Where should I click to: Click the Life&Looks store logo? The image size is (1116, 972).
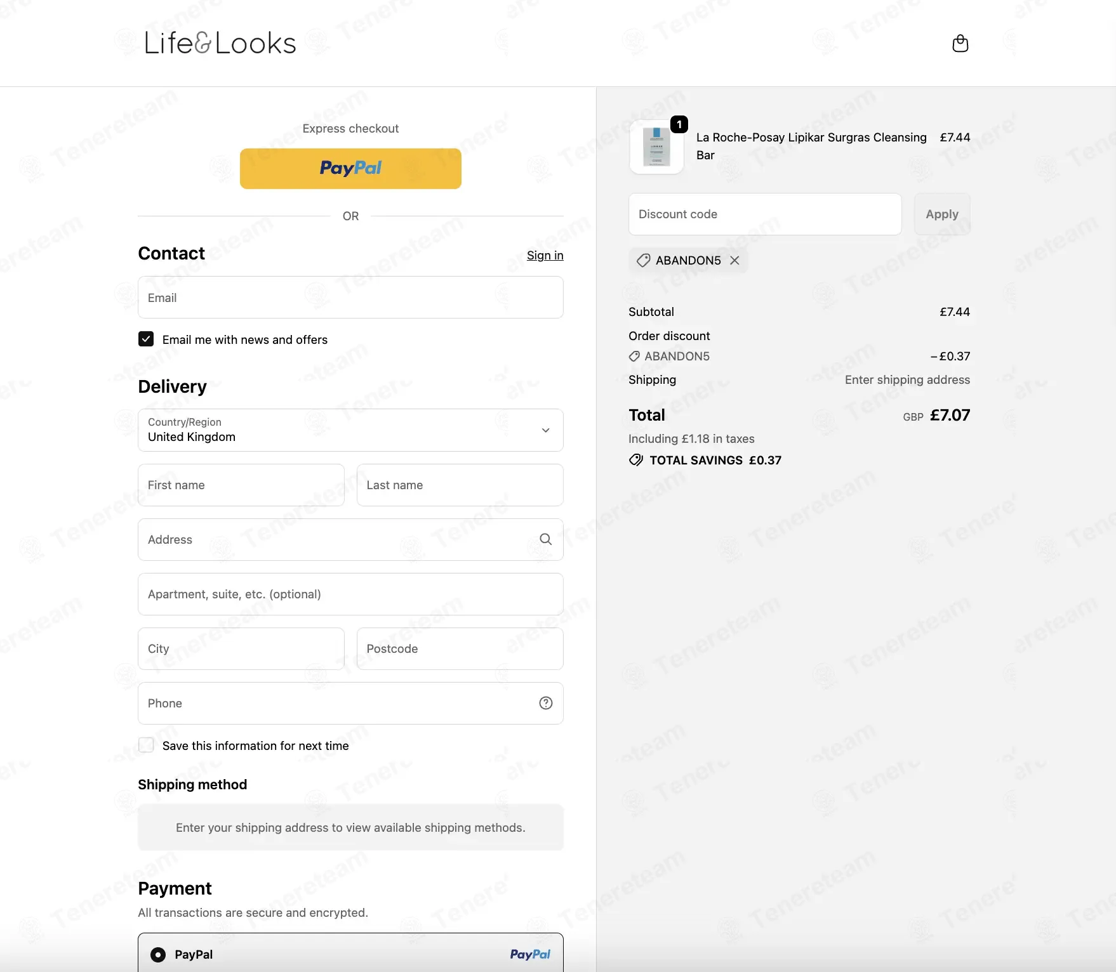pos(220,43)
